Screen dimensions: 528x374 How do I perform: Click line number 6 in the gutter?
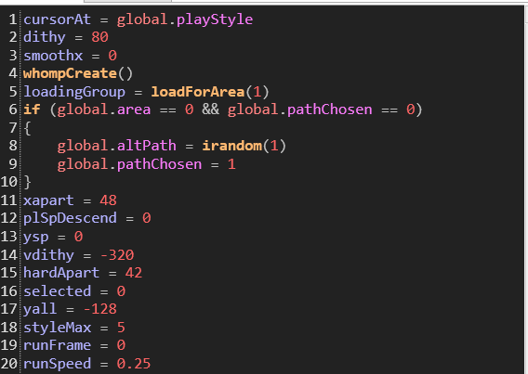tap(13, 110)
